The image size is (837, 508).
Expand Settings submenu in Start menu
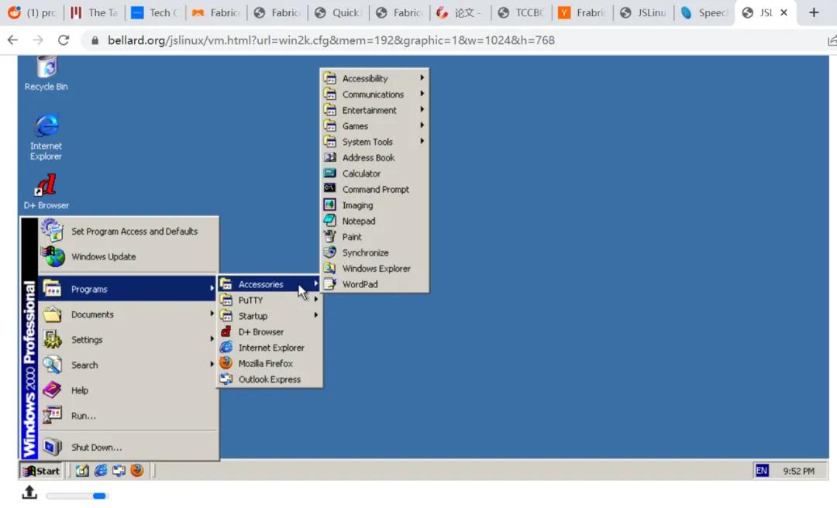click(x=128, y=340)
